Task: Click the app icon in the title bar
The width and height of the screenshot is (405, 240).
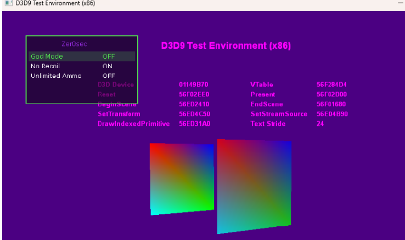Action: pyautogui.click(x=8, y=3)
